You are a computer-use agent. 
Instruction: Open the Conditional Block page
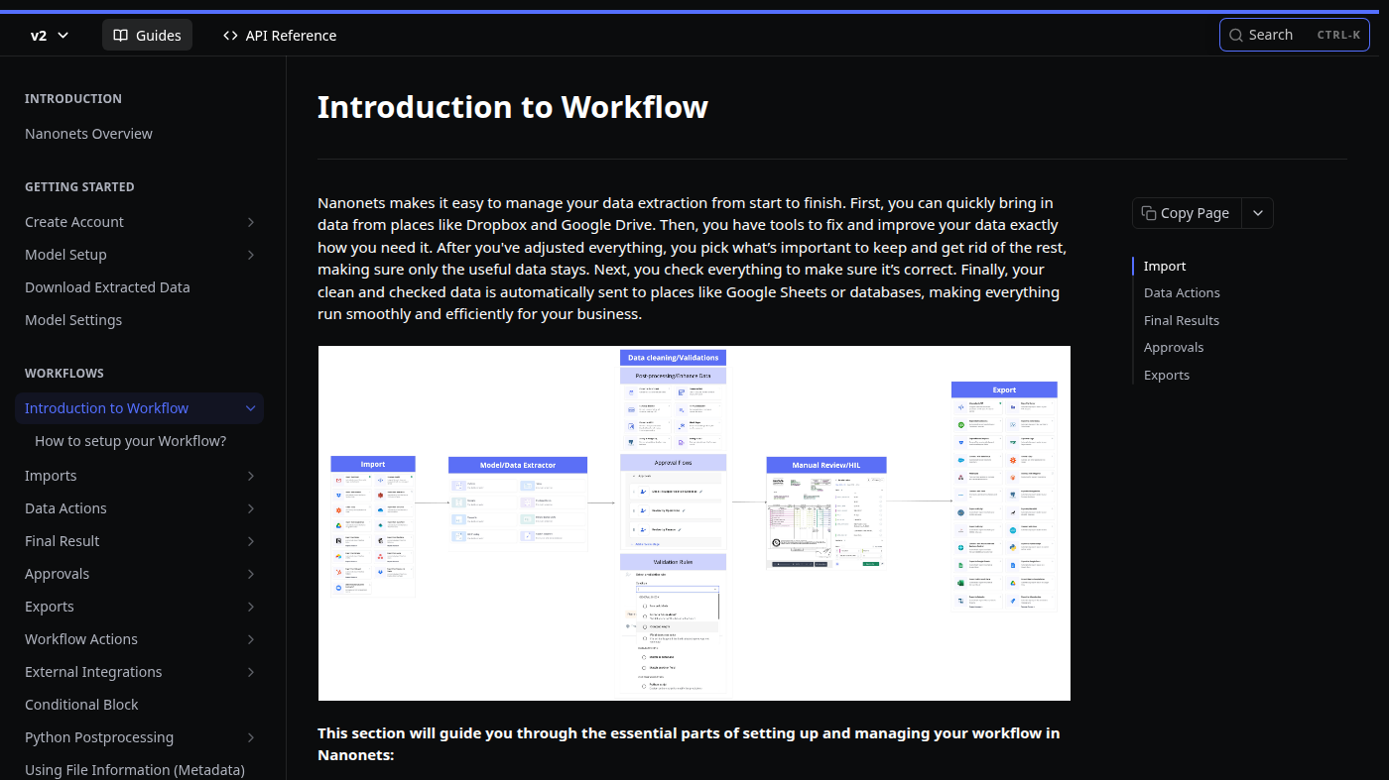[81, 705]
